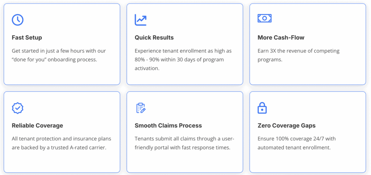Select the Quick Results heading
Screen dimensions: 371x175
pos(154,38)
